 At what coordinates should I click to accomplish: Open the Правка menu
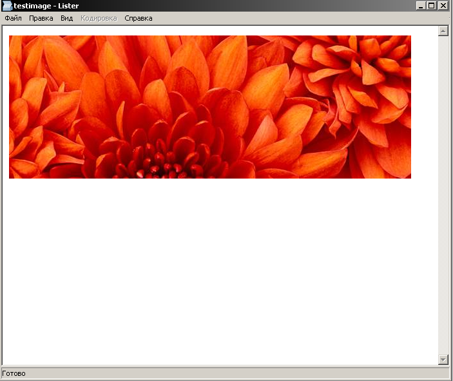pos(41,18)
